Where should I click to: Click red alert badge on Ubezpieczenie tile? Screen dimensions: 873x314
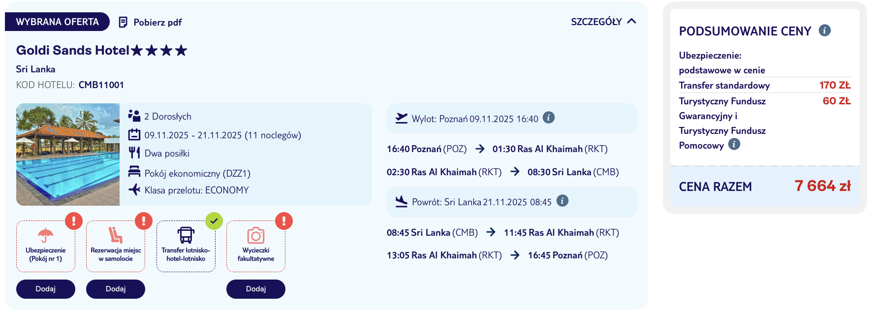point(74,221)
